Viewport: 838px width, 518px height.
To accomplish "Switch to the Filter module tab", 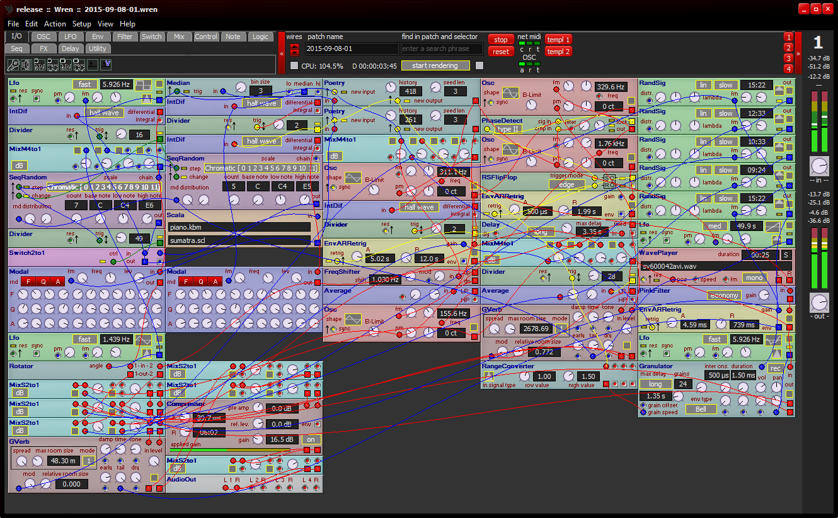I will [x=125, y=37].
